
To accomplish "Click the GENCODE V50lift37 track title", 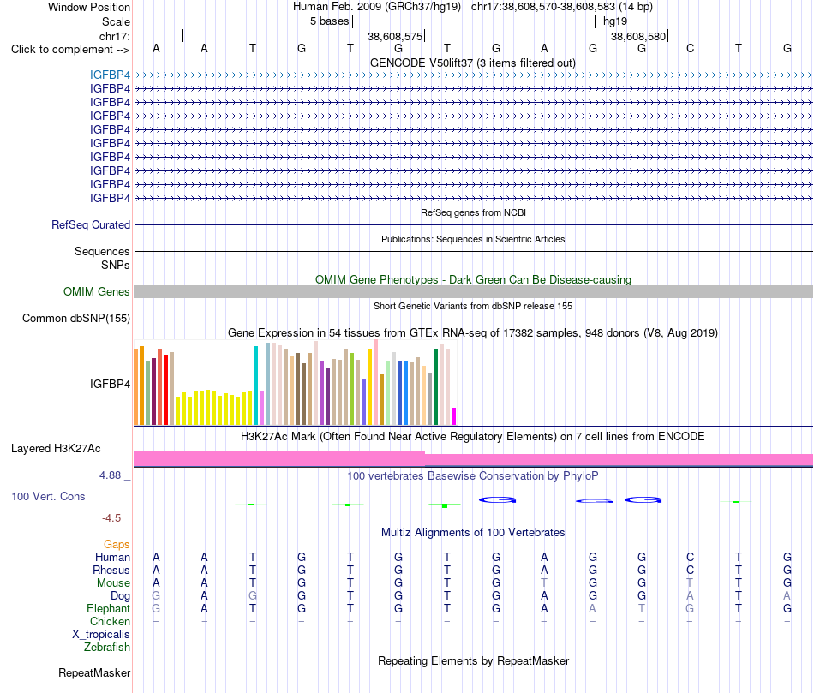I will click(x=472, y=63).
